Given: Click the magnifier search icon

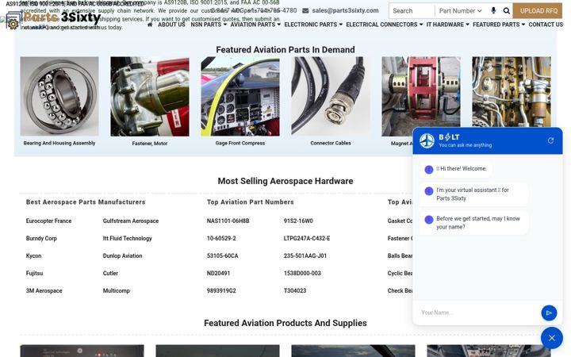Looking at the screenshot, I should tap(507, 11).
